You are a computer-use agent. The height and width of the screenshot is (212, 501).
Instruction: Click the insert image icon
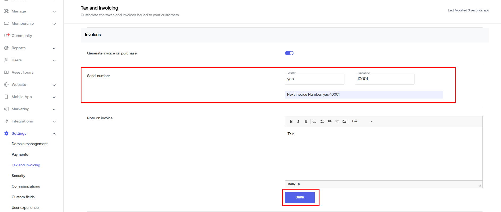pyautogui.click(x=344, y=121)
